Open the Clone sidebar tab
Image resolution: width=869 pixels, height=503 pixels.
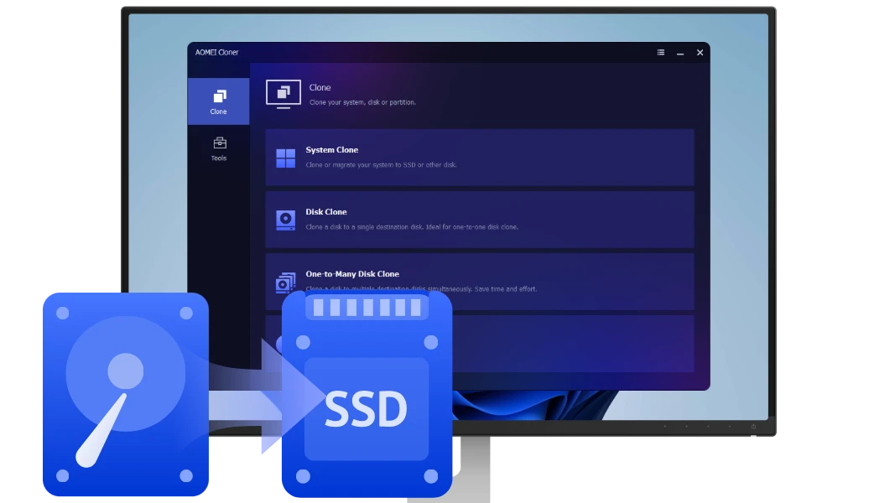218,101
